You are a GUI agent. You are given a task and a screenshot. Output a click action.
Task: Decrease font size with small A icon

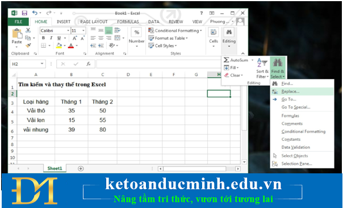click(82, 38)
